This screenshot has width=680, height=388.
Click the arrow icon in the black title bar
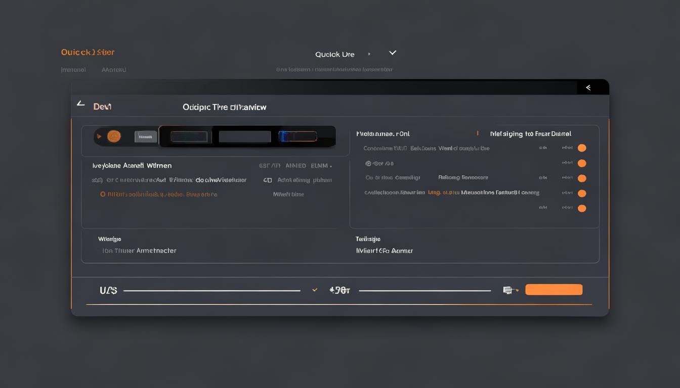point(588,87)
